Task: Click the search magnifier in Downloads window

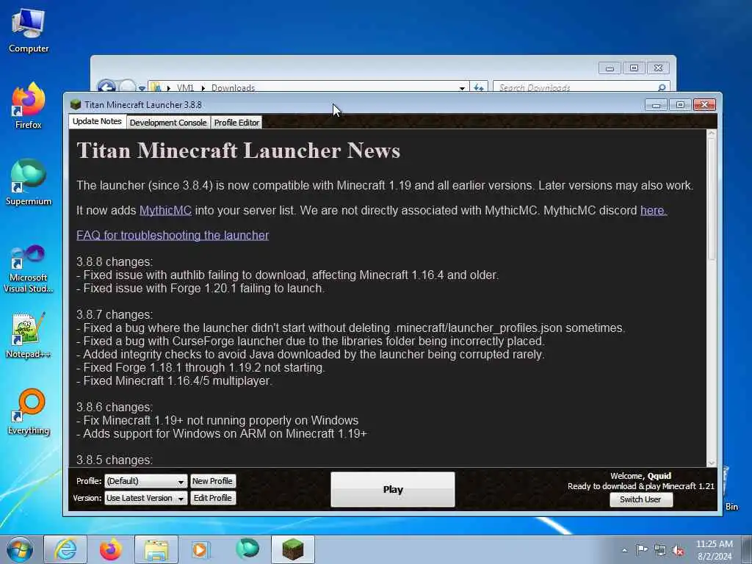Action: point(662,87)
